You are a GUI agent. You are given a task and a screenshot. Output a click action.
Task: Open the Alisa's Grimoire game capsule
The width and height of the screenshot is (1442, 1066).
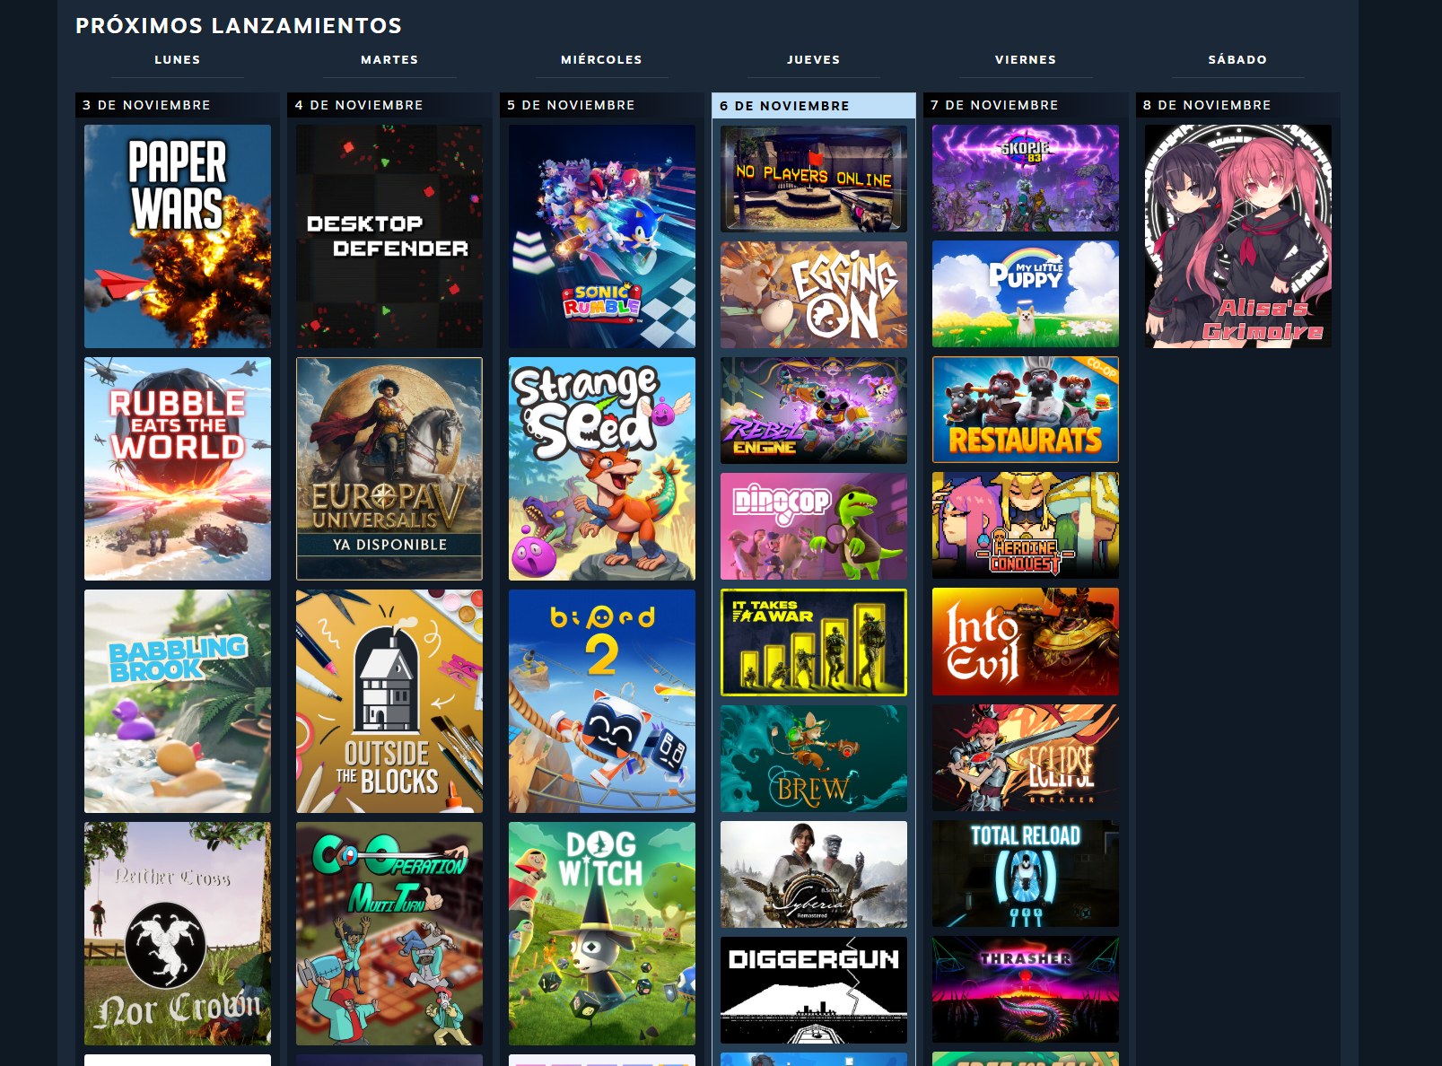[x=1238, y=236]
